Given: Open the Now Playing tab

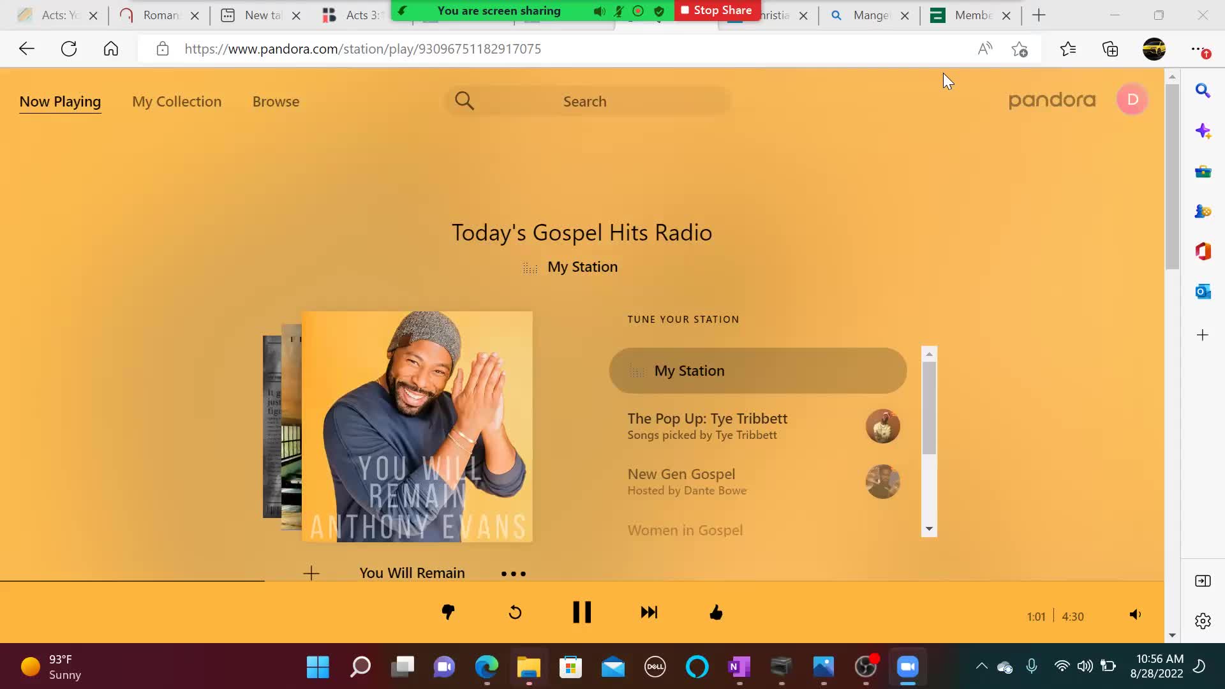Looking at the screenshot, I should pyautogui.click(x=60, y=101).
